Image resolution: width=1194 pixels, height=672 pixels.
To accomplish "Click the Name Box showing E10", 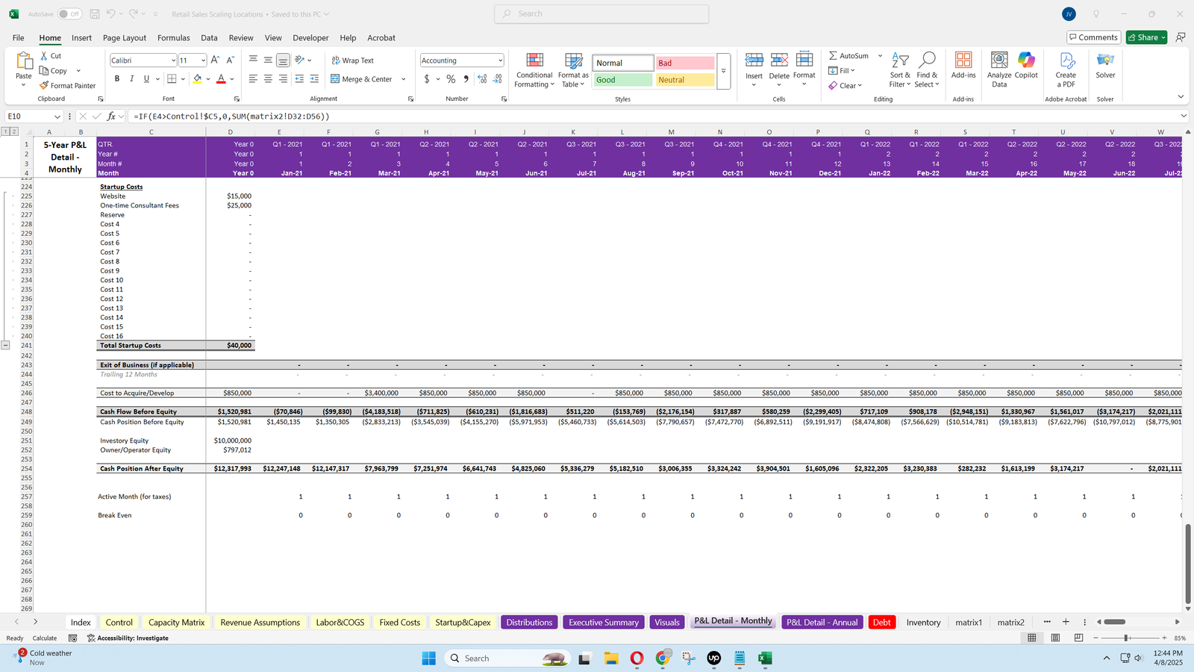I will [28, 116].
